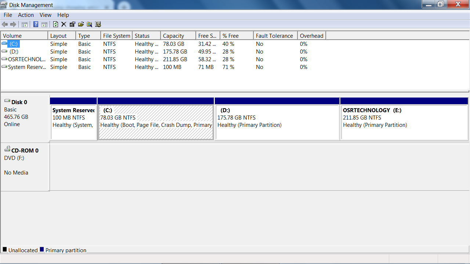Sort volumes by File System column header
470x264 pixels.
(116, 36)
